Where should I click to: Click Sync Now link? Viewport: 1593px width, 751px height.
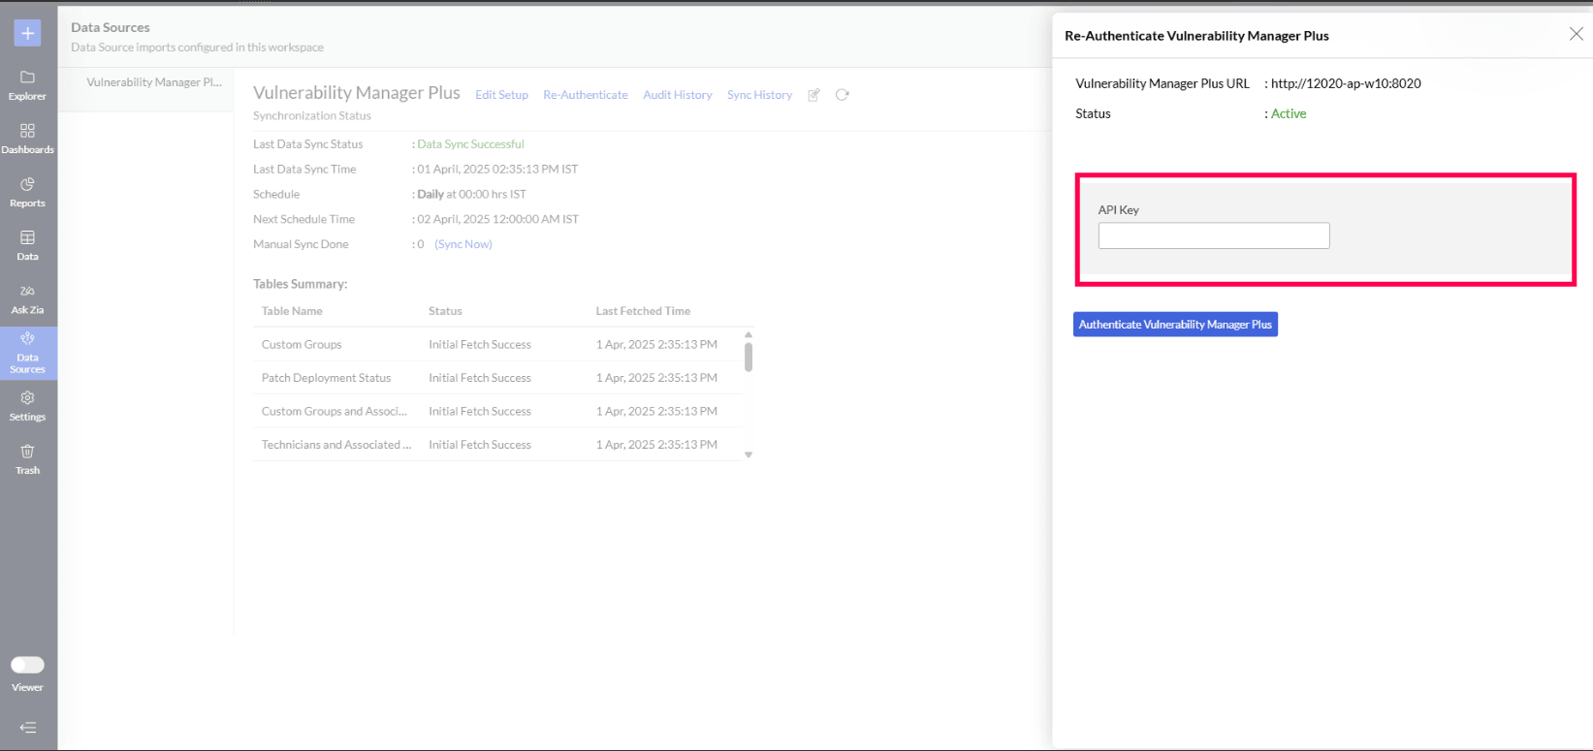pos(463,244)
